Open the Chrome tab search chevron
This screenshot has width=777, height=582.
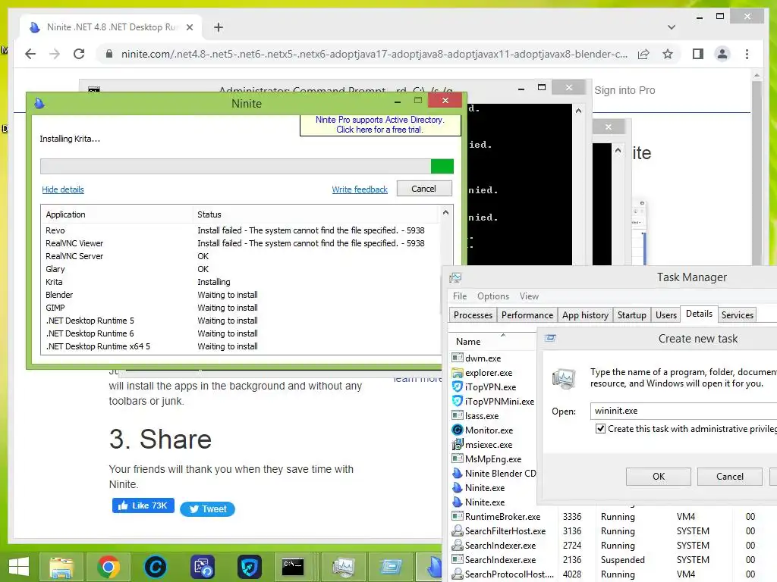click(672, 27)
